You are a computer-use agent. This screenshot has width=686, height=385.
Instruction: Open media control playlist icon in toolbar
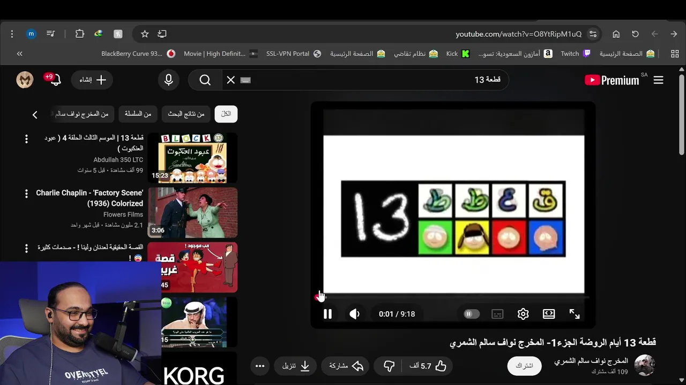point(50,34)
